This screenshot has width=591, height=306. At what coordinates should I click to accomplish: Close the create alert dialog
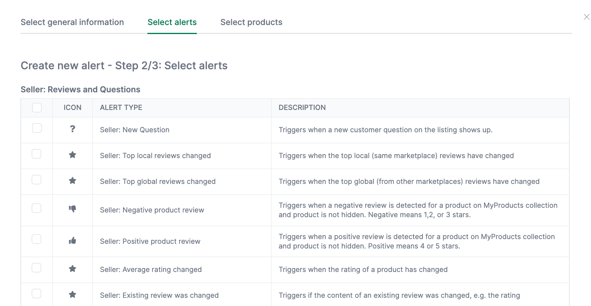[586, 17]
